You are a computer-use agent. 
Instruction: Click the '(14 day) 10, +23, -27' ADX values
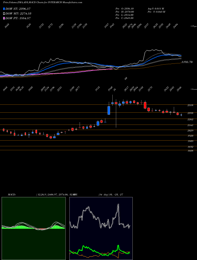111,195
